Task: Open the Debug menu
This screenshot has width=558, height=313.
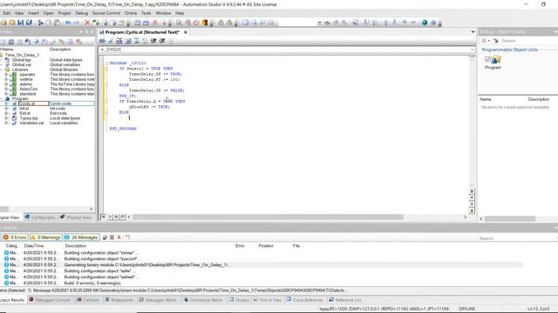Action: coord(81,13)
